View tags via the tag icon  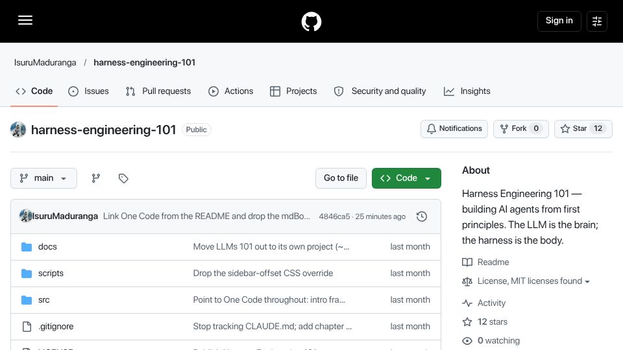point(123,178)
